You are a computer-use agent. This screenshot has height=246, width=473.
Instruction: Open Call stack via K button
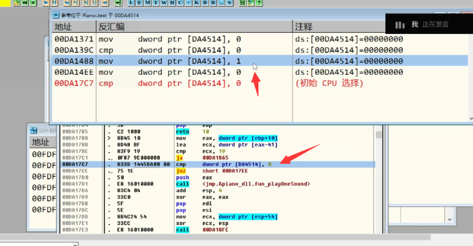[197, 2]
